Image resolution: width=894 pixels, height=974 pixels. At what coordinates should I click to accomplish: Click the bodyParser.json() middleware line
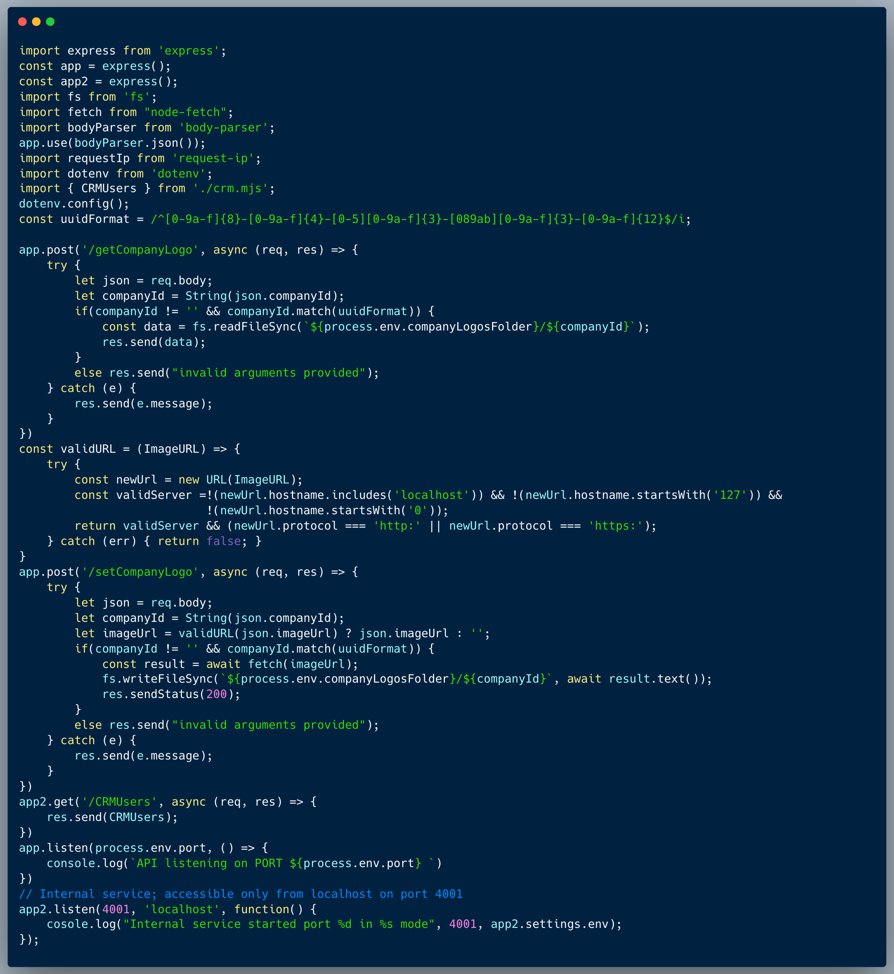(x=111, y=143)
